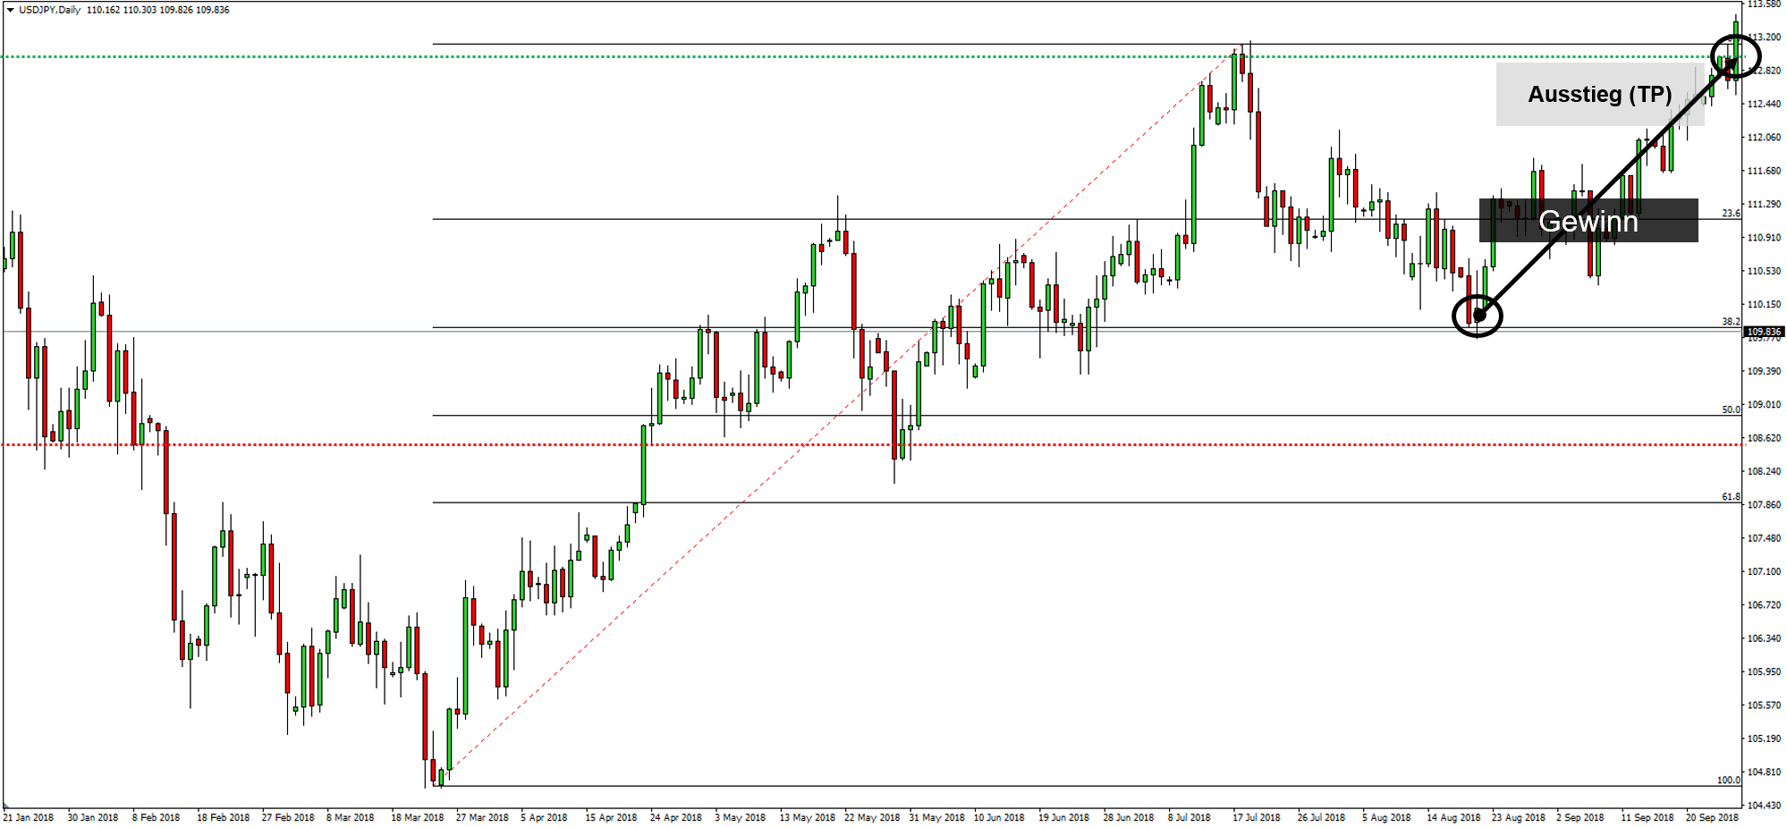The image size is (1787, 827).
Task: Click the 108.620 price scale label
Action: [x=1764, y=438]
